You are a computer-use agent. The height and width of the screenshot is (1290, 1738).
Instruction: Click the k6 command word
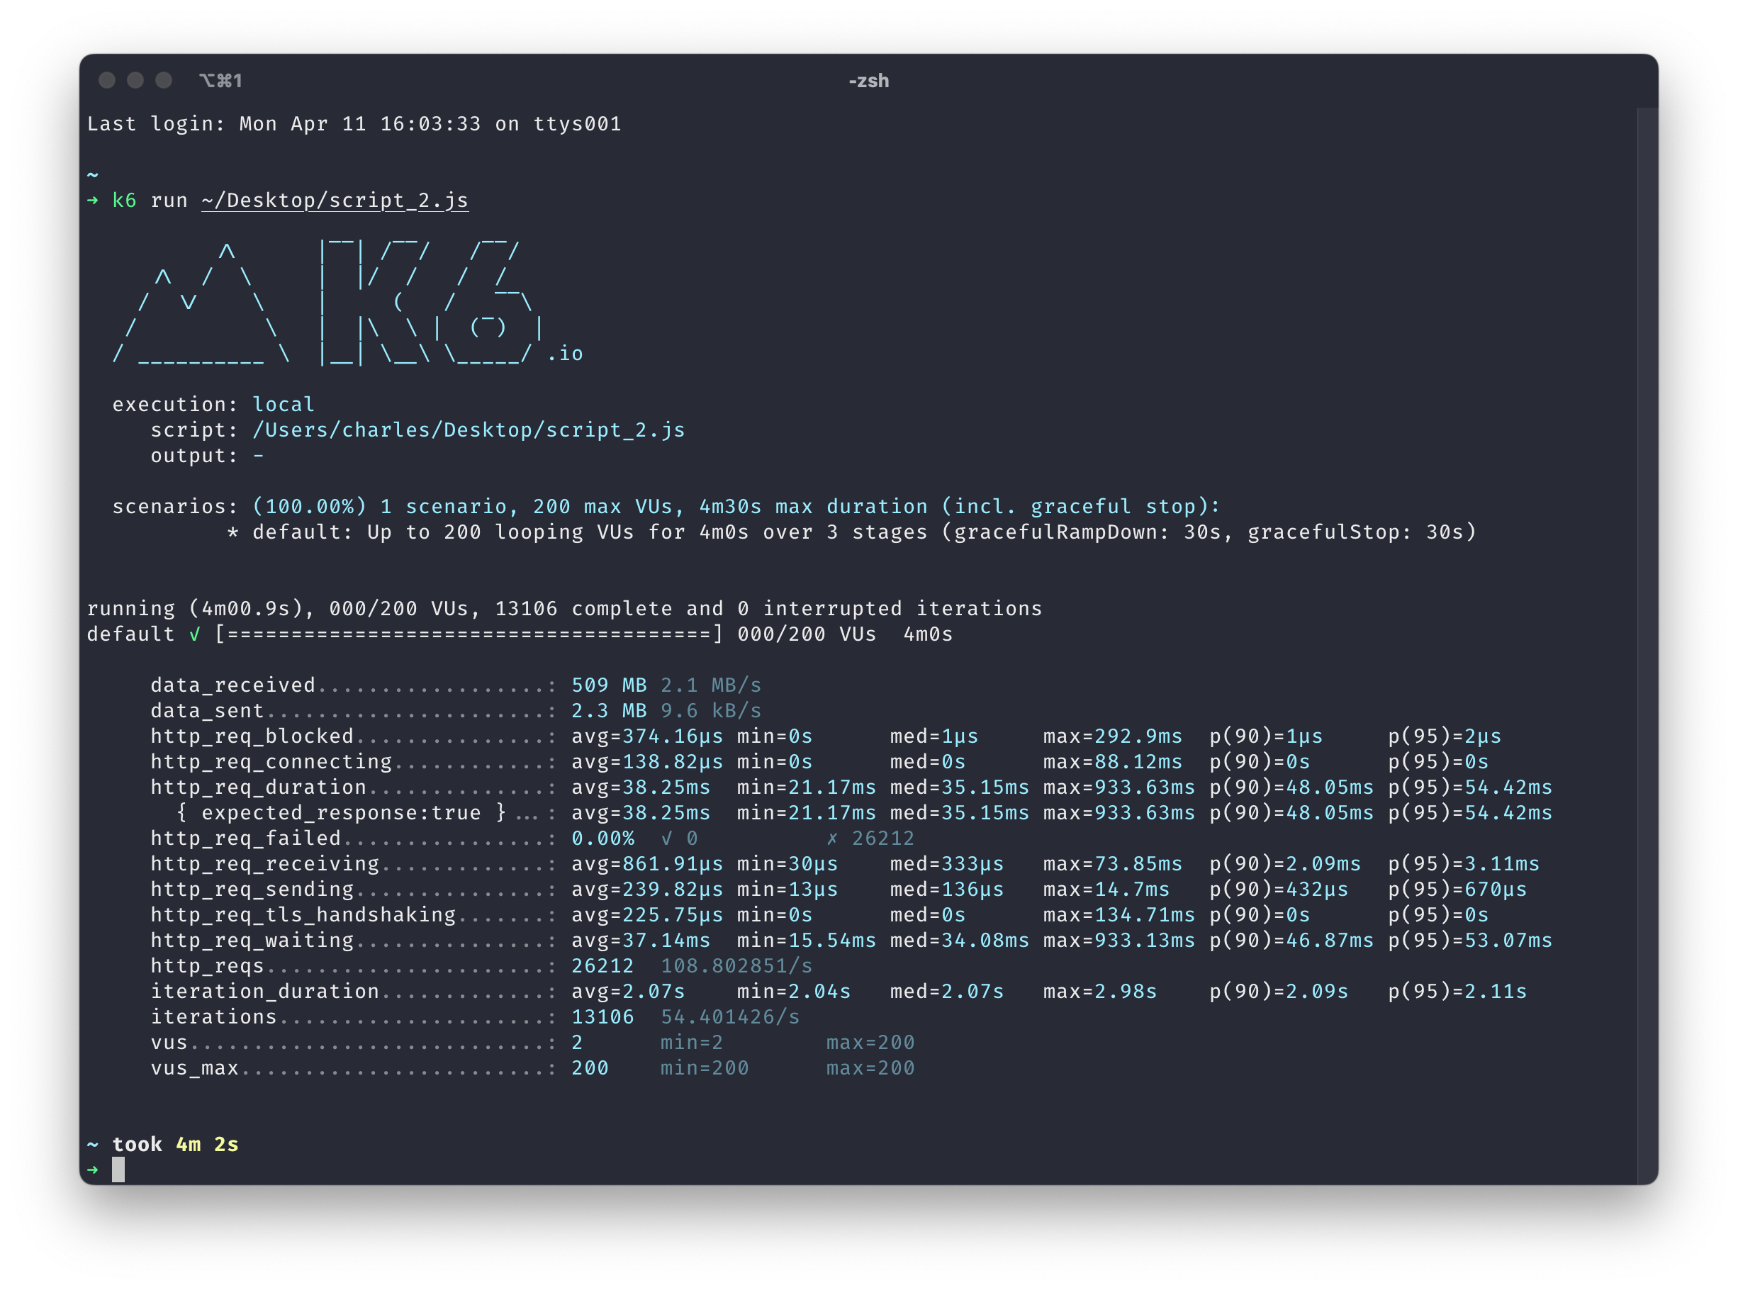[124, 201]
